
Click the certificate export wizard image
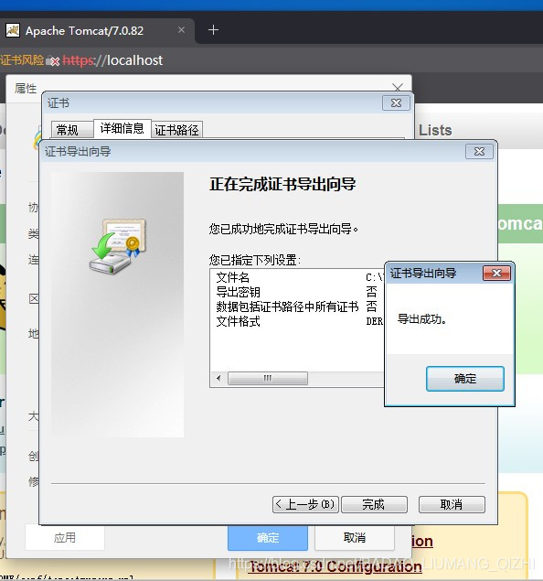click(x=117, y=304)
